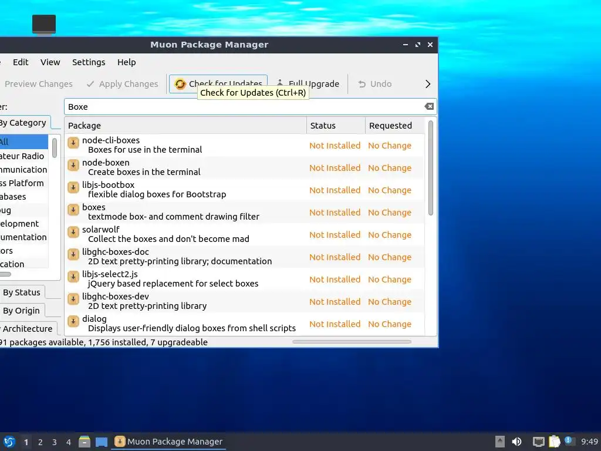Open the Help menu
Viewport: 601px width, 451px height.
(127, 62)
